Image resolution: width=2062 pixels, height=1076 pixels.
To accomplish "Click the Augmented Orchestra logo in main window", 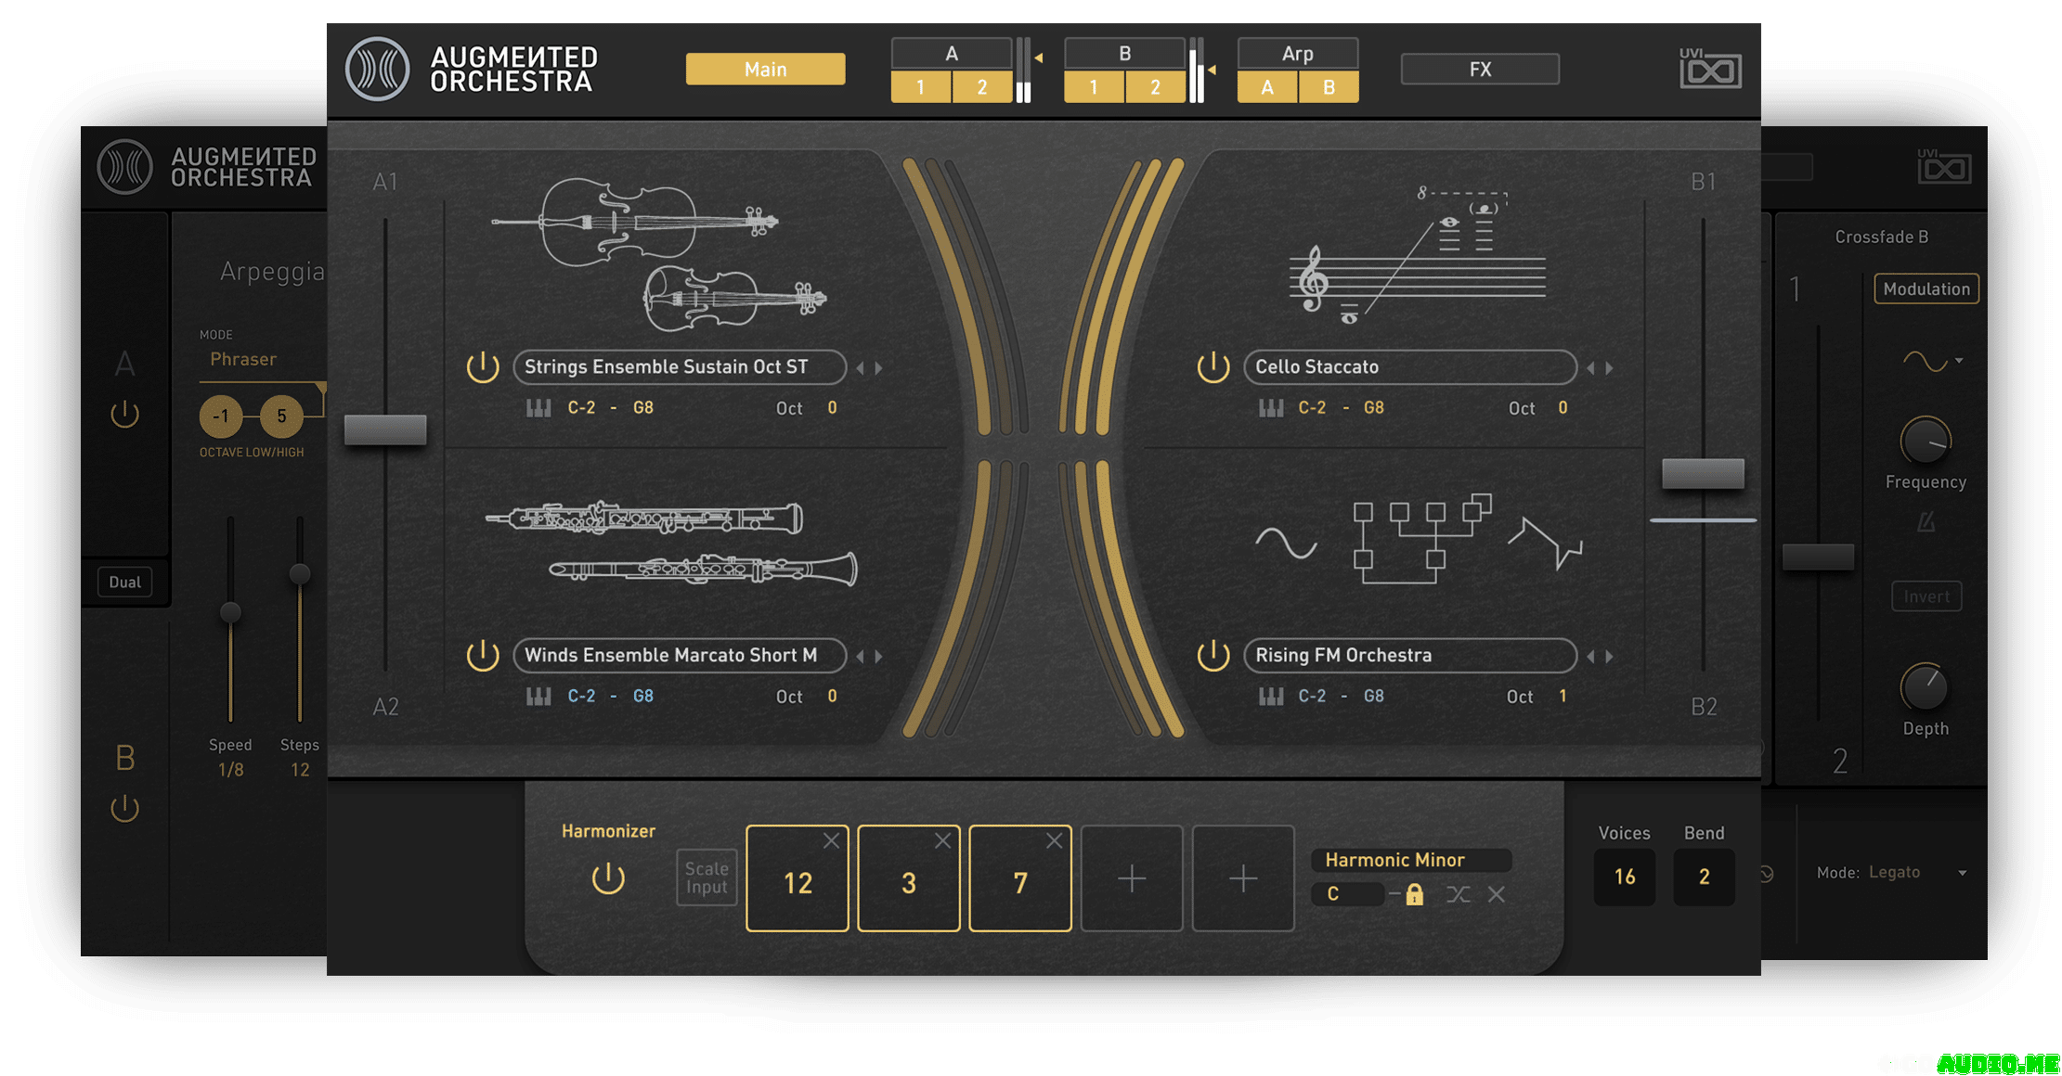I will pos(377,70).
